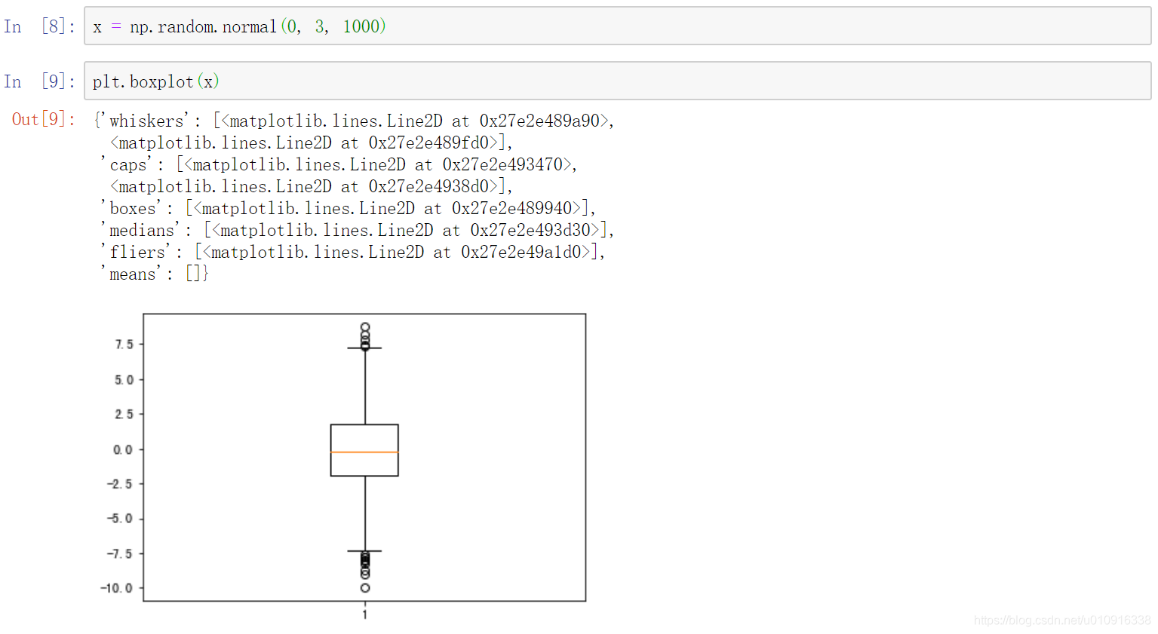Click the 'fliers' output line
Image resolution: width=1158 pixels, height=634 pixels.
click(353, 252)
